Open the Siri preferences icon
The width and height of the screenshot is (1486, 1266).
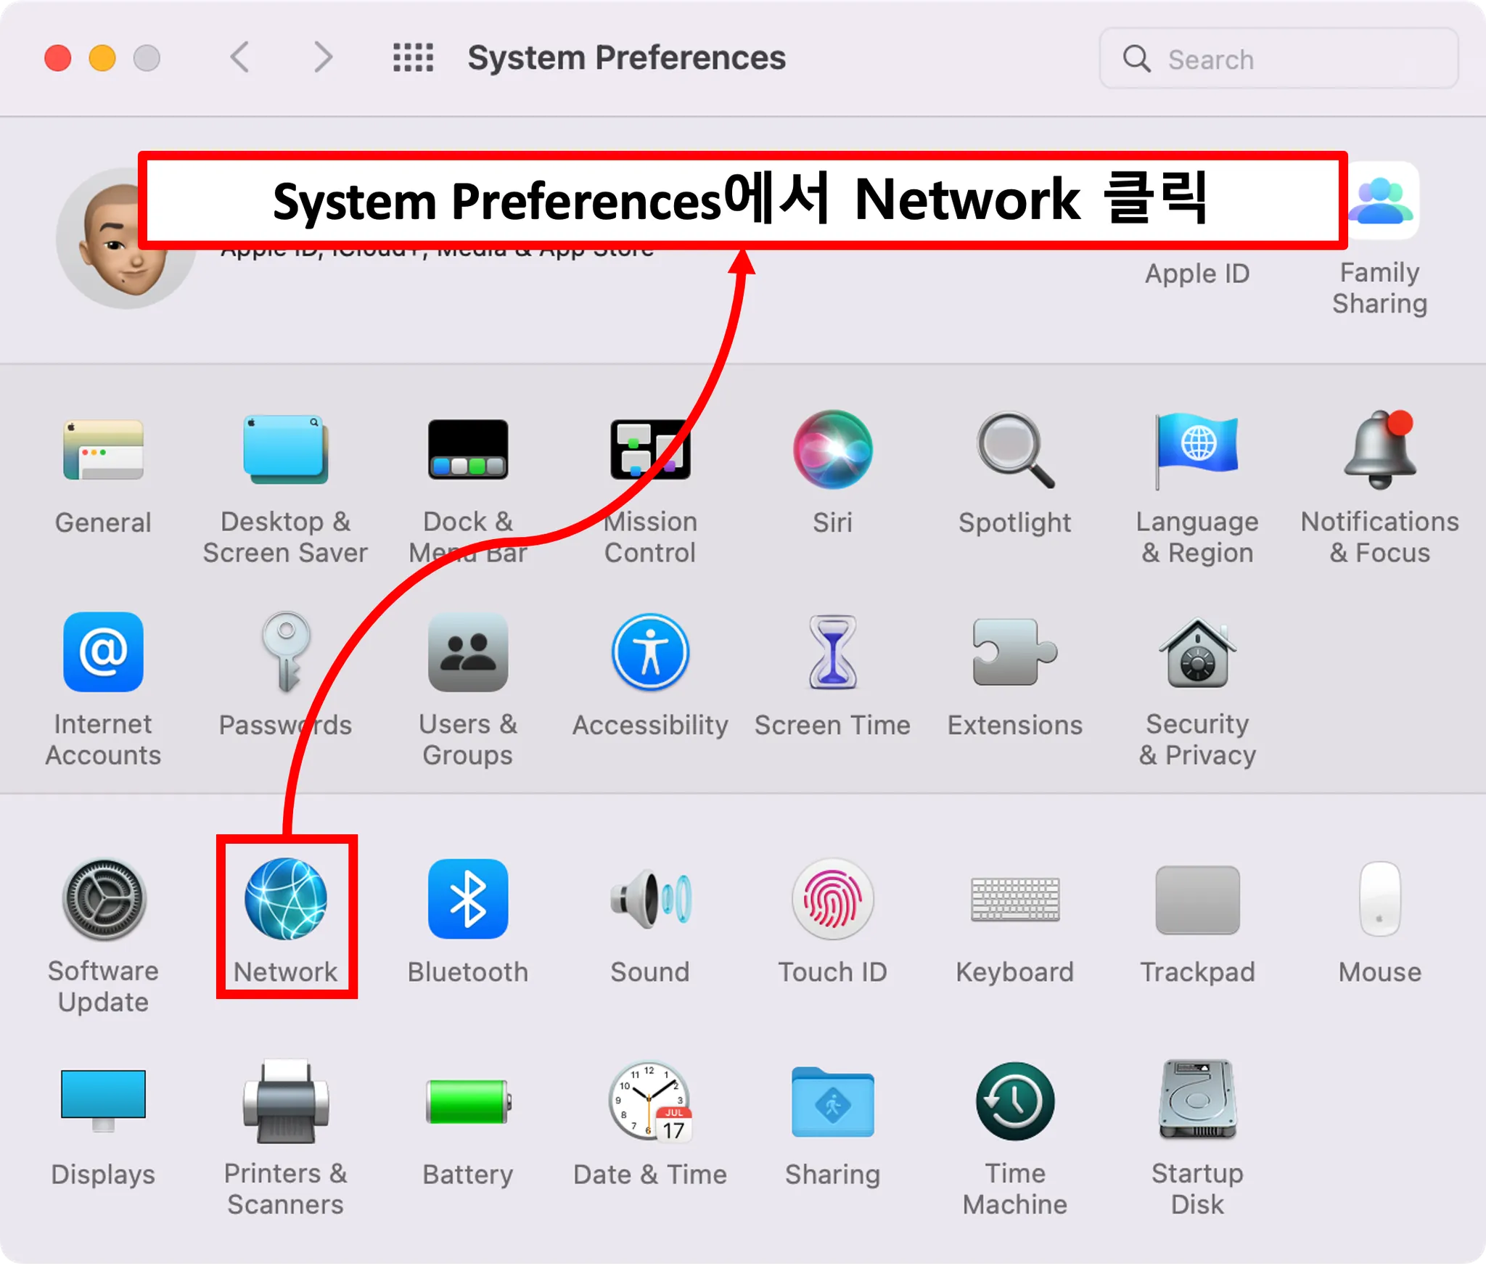click(x=832, y=450)
